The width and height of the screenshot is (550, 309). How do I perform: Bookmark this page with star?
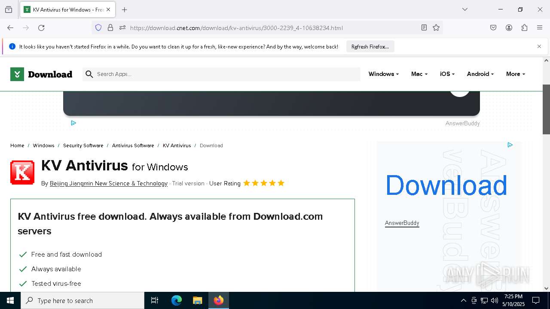click(x=436, y=28)
